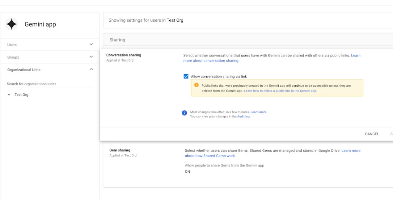Image resolution: width=393 pixels, height=206 pixels.
Task: Select the Conversation sharing setting row
Action: (123, 55)
